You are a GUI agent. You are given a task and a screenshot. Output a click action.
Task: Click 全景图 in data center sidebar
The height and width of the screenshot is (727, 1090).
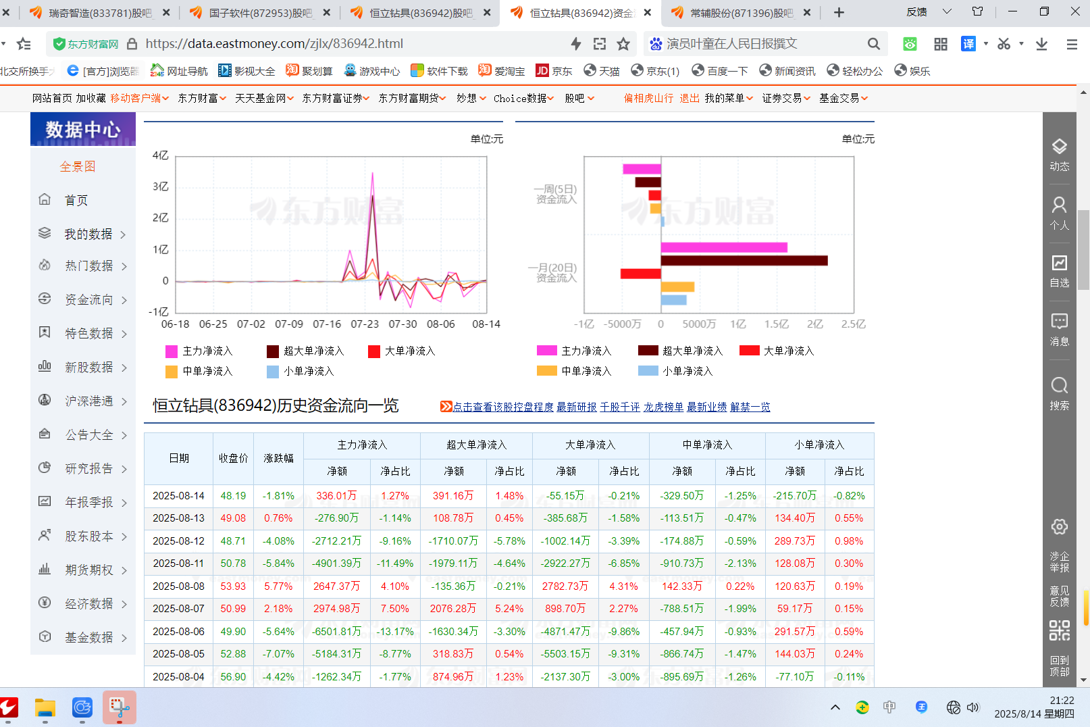coord(78,166)
